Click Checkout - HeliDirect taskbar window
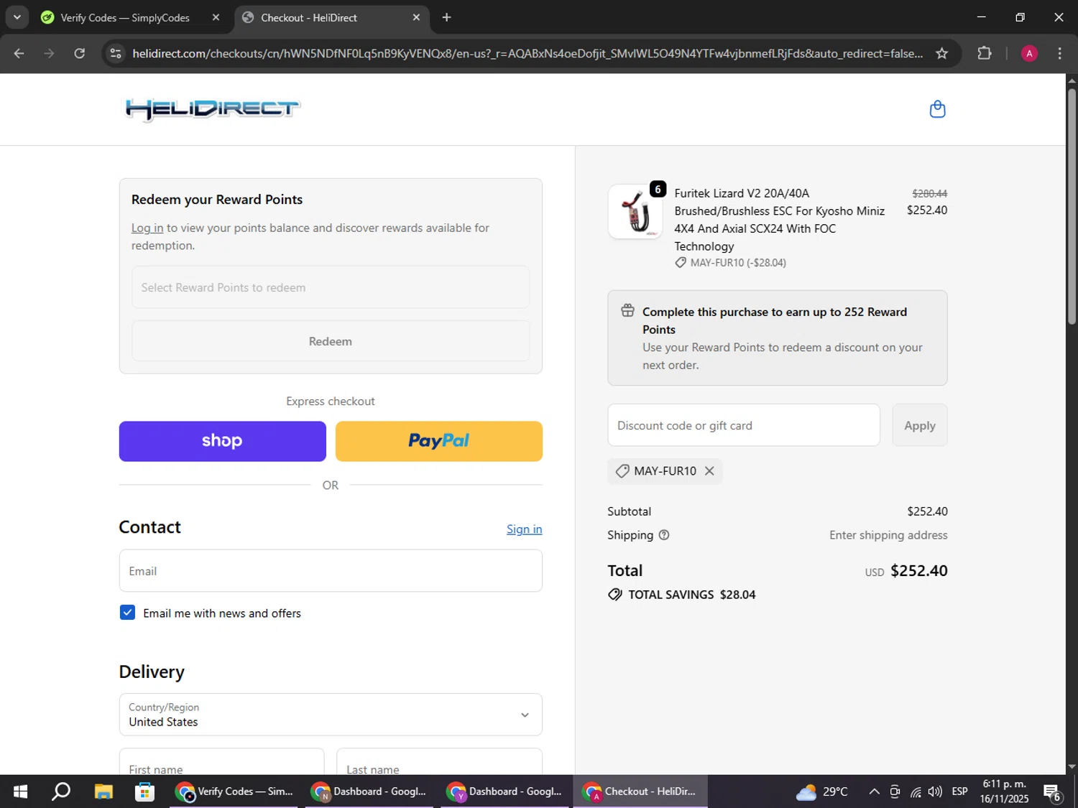Image resolution: width=1078 pixels, height=808 pixels. coord(640,791)
